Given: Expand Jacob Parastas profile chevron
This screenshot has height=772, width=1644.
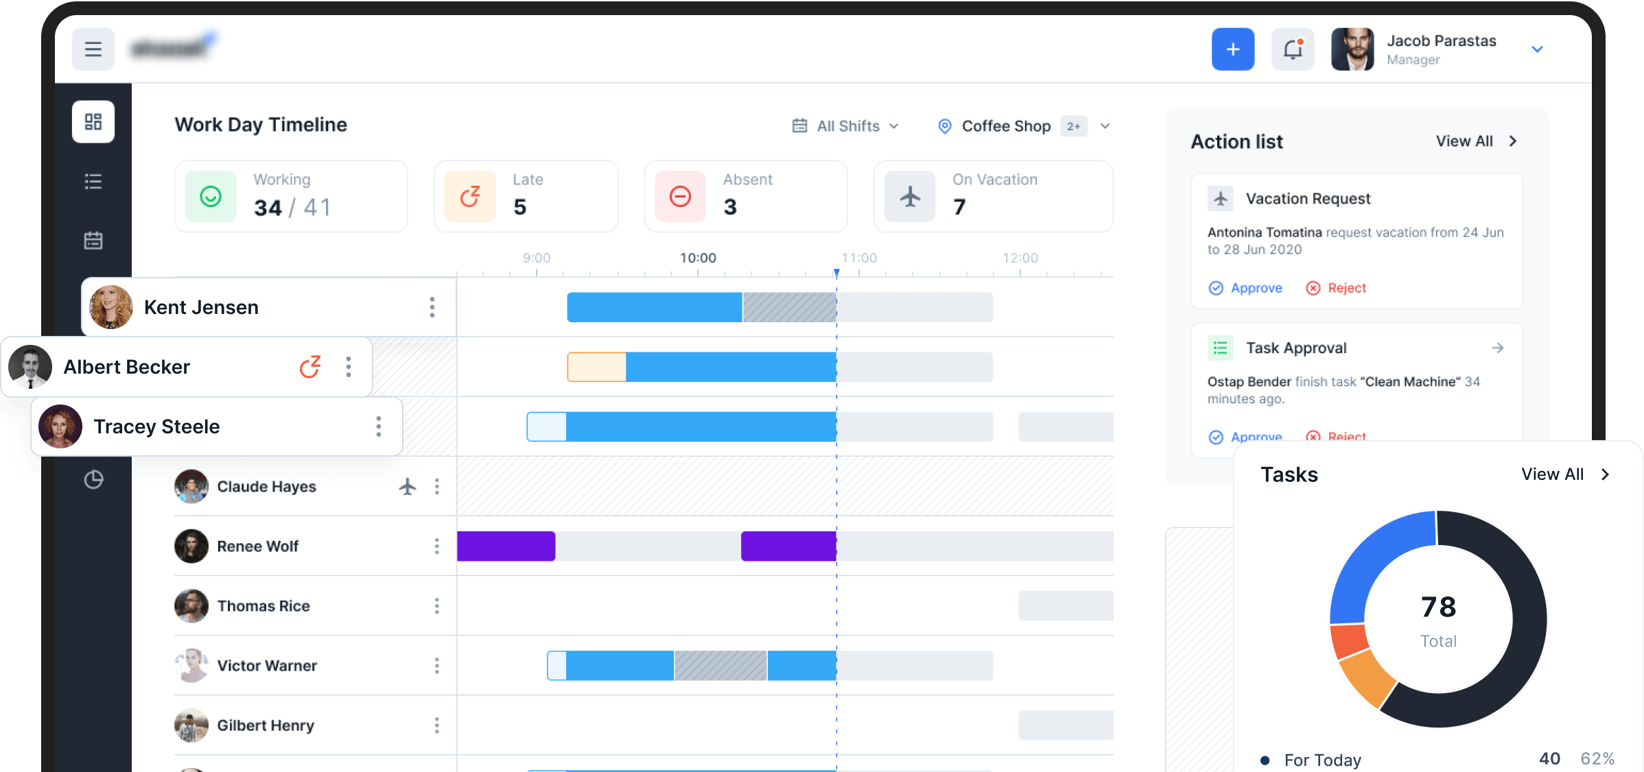Looking at the screenshot, I should [1537, 49].
